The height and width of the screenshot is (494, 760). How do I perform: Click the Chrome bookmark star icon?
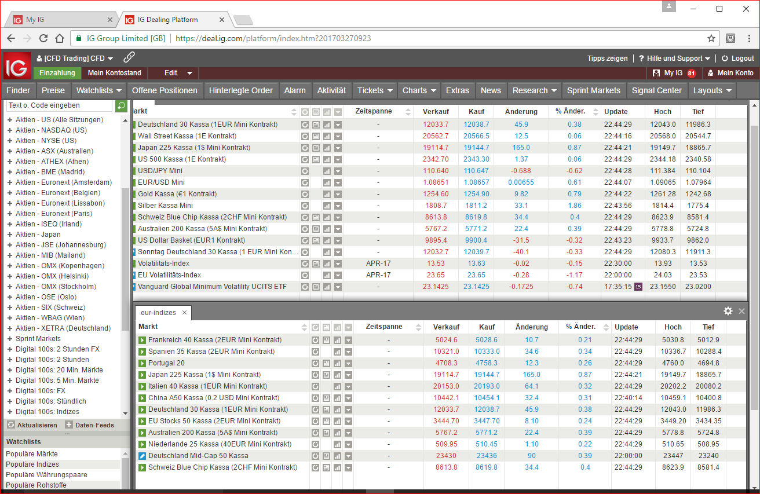pos(711,38)
